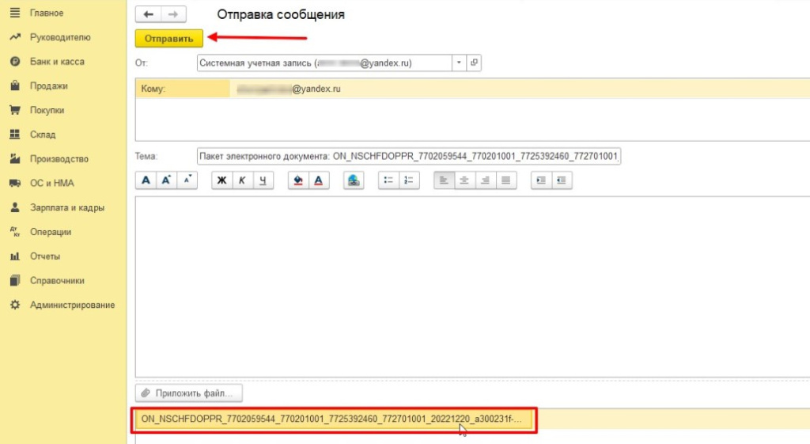Image resolution: width=810 pixels, height=444 pixels.
Task: Go back with the left arrow button
Action: click(148, 14)
